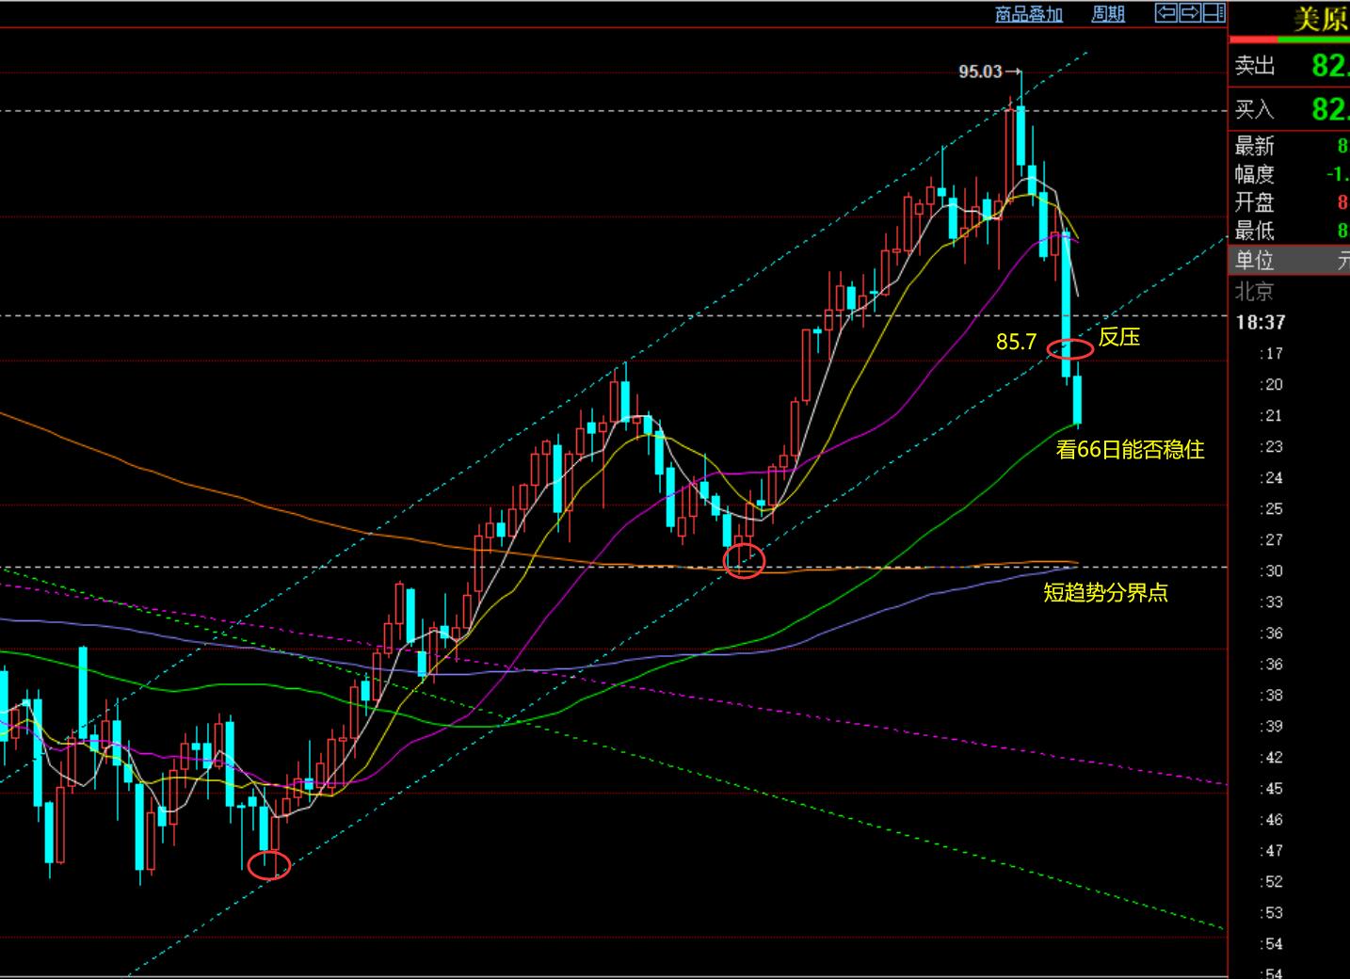Click the left arrow navigation icon

[1166, 13]
